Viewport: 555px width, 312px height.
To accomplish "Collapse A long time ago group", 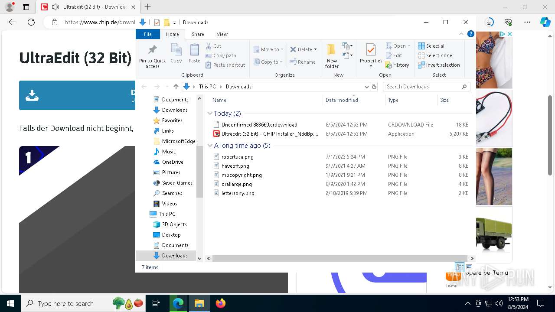I will pos(210,146).
